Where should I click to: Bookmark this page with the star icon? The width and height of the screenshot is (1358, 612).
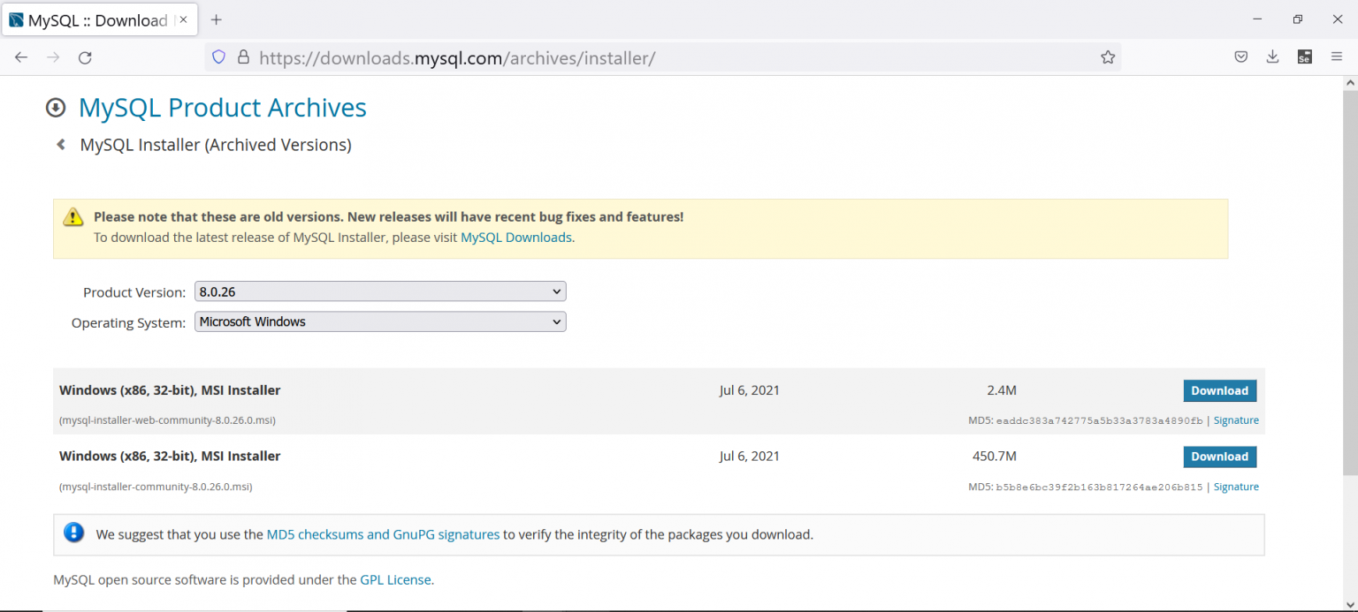[x=1108, y=57]
